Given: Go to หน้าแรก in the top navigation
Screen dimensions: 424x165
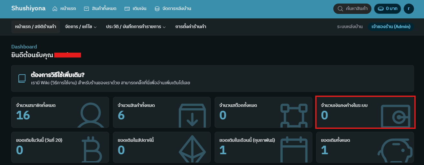Looking at the screenshot, I should (64, 9).
